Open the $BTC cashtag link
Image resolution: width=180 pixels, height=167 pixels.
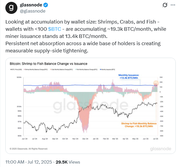55,29
